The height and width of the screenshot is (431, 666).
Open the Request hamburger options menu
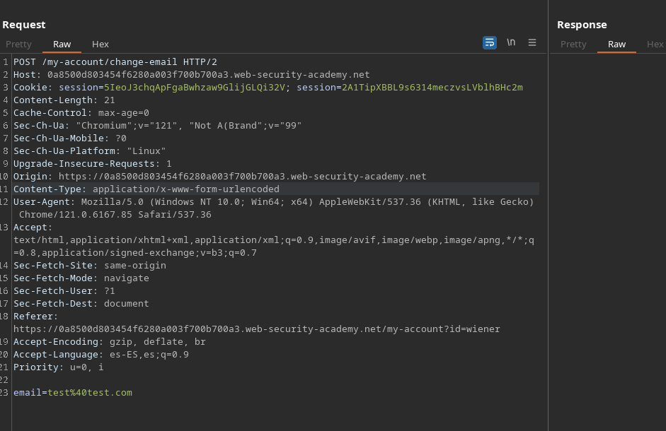532,43
